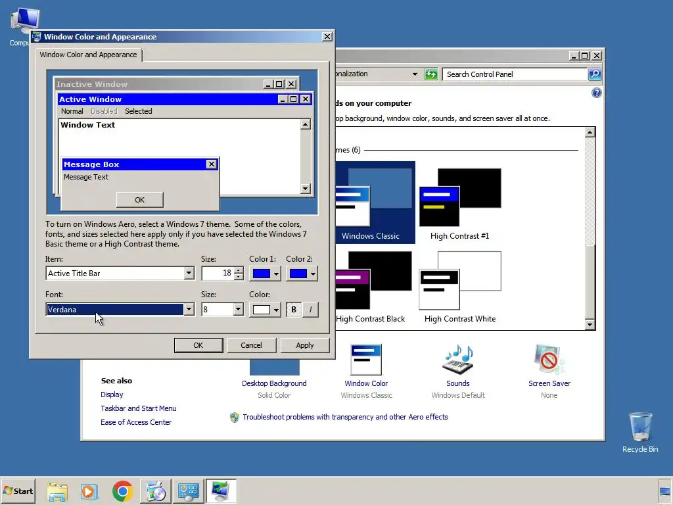Click the shield icon beside Troubleshoot link

(x=235, y=417)
